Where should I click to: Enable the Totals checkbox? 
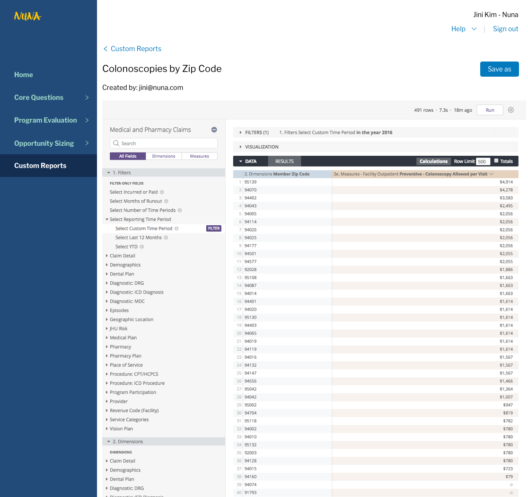495,161
